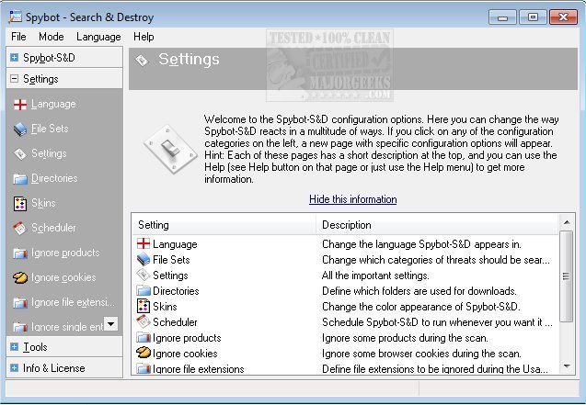Screen dimensions: 586x405
Task: Click the File Sets book icon in list
Action: pyautogui.click(x=144, y=260)
